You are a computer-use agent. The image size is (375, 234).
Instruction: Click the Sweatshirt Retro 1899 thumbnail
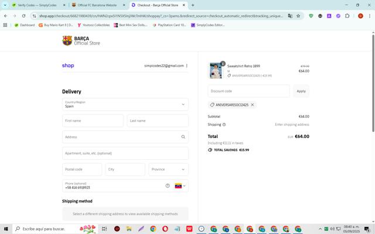pyautogui.click(x=216, y=70)
